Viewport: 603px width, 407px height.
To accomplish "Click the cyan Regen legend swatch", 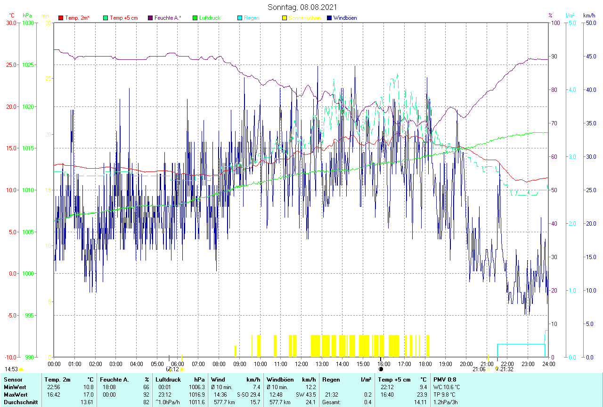I will click(240, 18).
